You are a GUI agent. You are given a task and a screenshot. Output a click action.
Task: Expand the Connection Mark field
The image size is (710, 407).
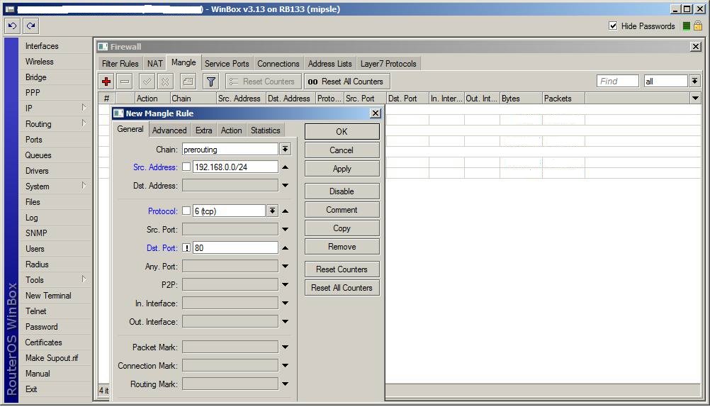285,366
